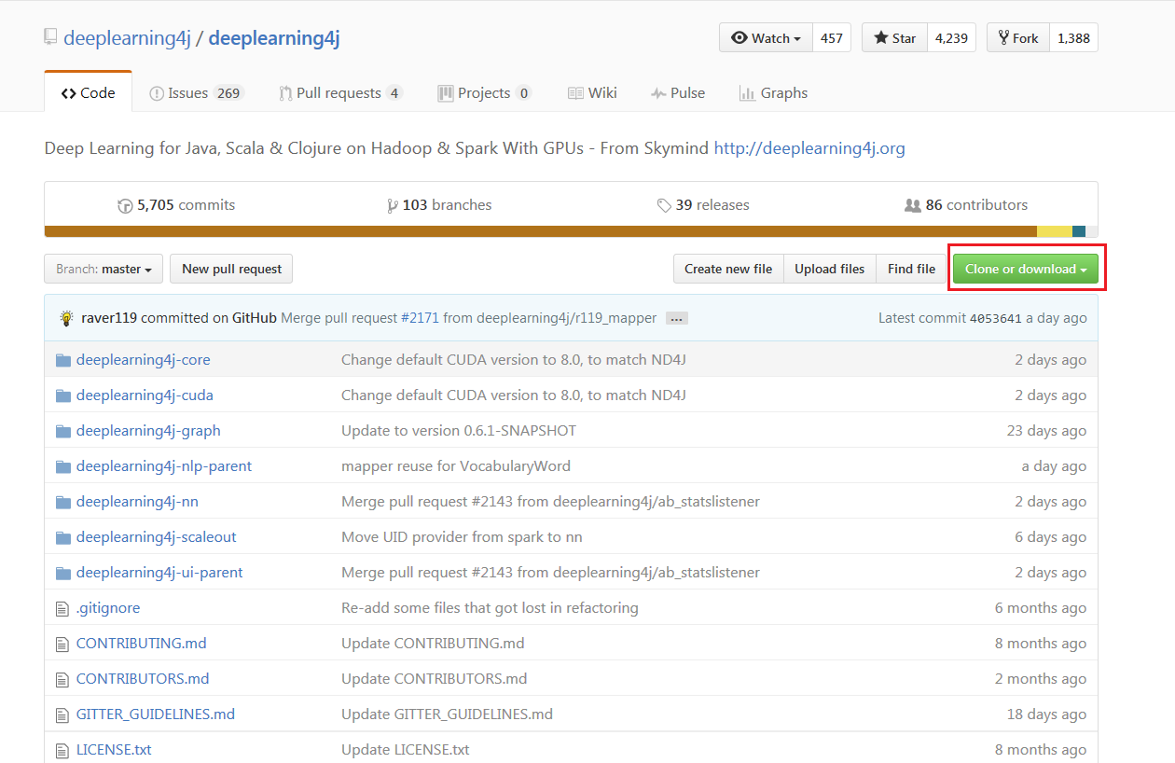Expand the Branch: master selector

[x=103, y=269]
